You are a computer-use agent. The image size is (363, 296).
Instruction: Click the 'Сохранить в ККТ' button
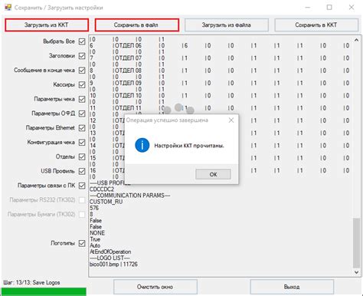click(x=316, y=25)
